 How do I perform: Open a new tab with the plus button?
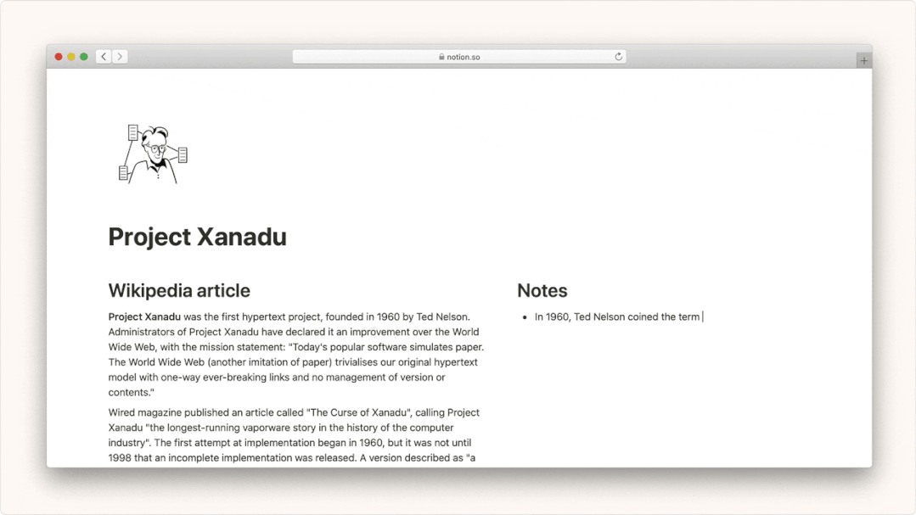coord(864,60)
